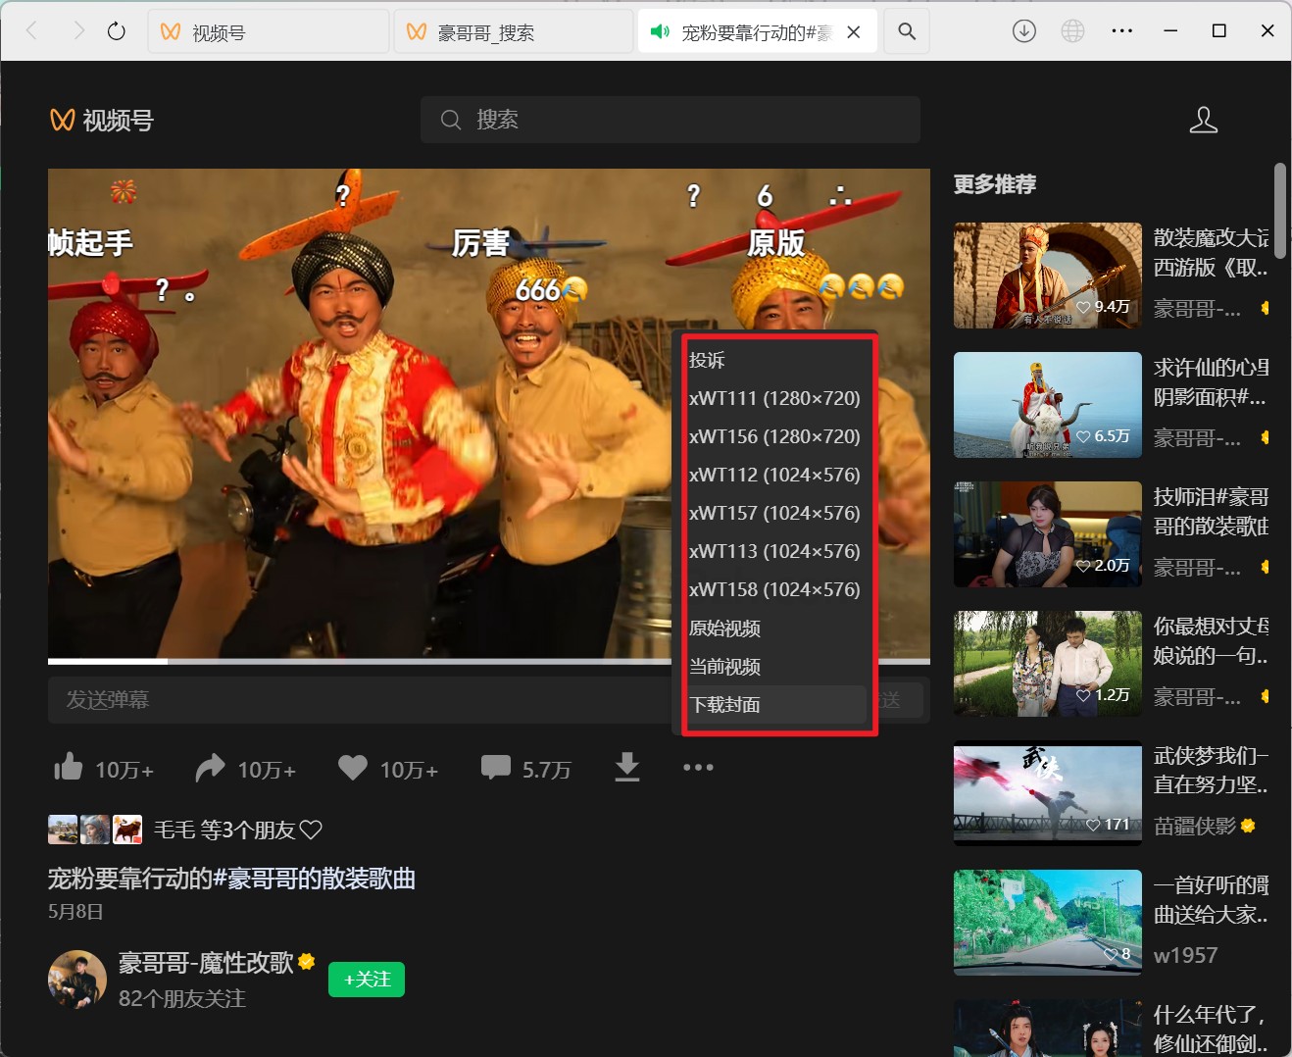Open more options via the ellipsis icon below video
1292x1057 pixels.
tap(698, 768)
